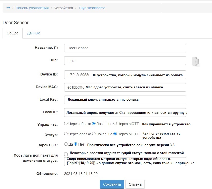
Task: Set Управлять to Через облако
Action: pyautogui.click(x=66, y=124)
